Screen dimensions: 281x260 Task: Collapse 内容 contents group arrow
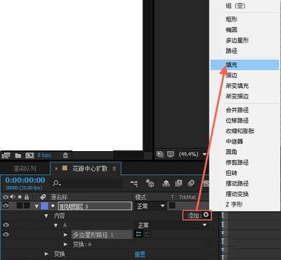pos(46,216)
